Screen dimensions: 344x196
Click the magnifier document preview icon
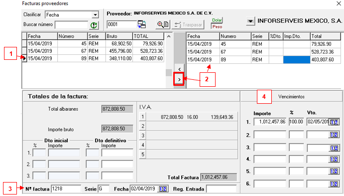pos(163,24)
